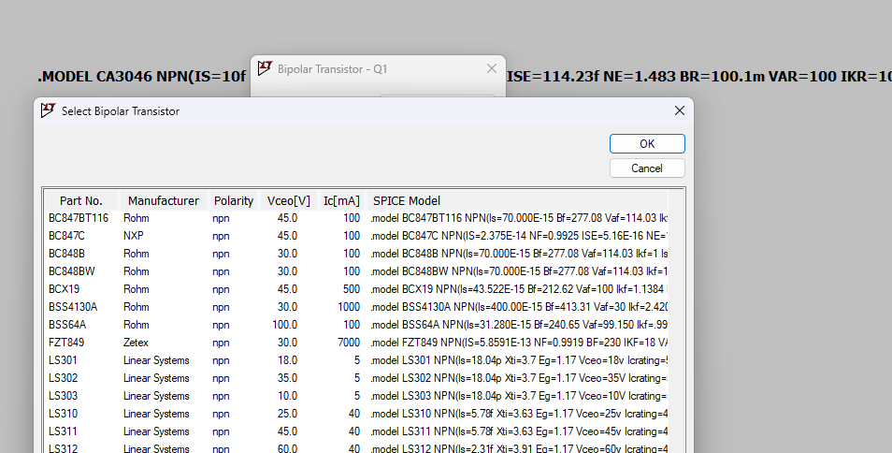This screenshot has height=453, width=892.
Task: Select the BC848BW part number
Action: click(72, 271)
